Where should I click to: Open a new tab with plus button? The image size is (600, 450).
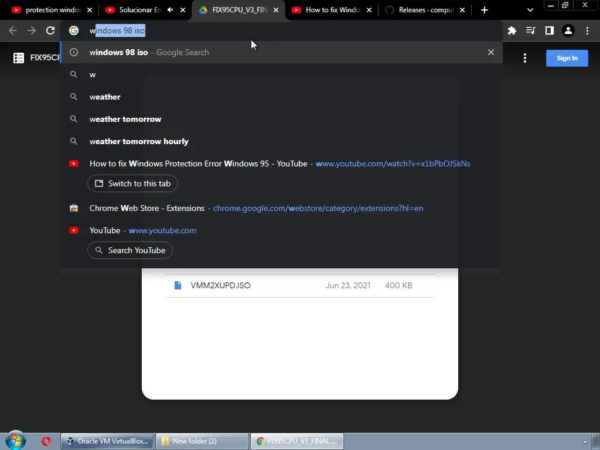pyautogui.click(x=485, y=10)
